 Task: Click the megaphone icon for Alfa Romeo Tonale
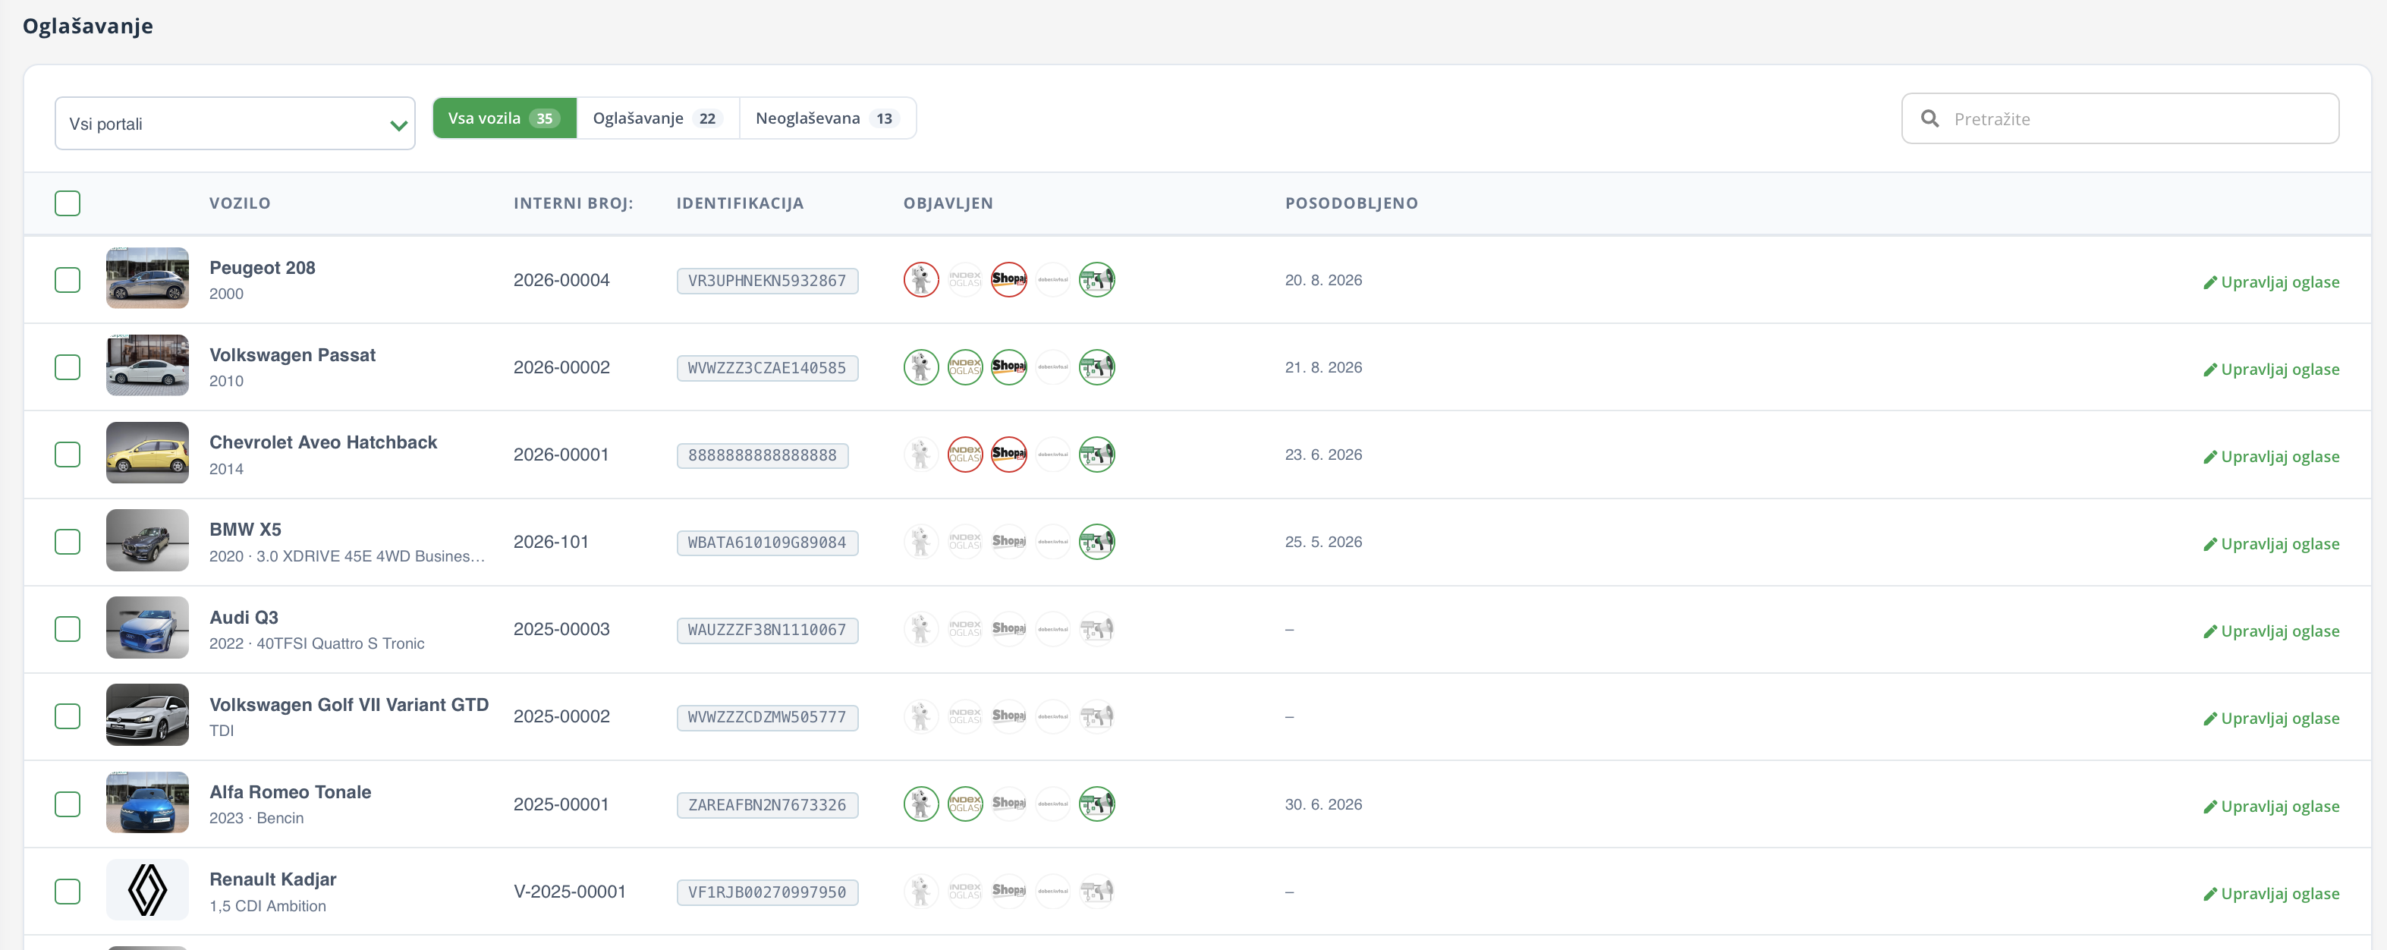(1097, 804)
